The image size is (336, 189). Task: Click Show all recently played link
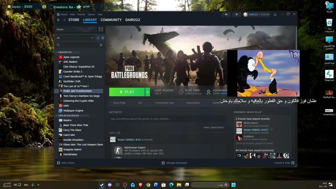pyautogui.click(x=254, y=143)
